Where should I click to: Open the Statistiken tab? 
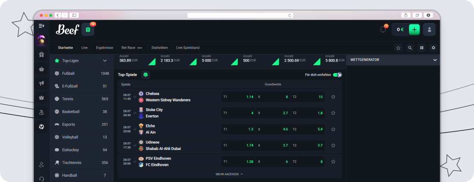click(x=160, y=48)
